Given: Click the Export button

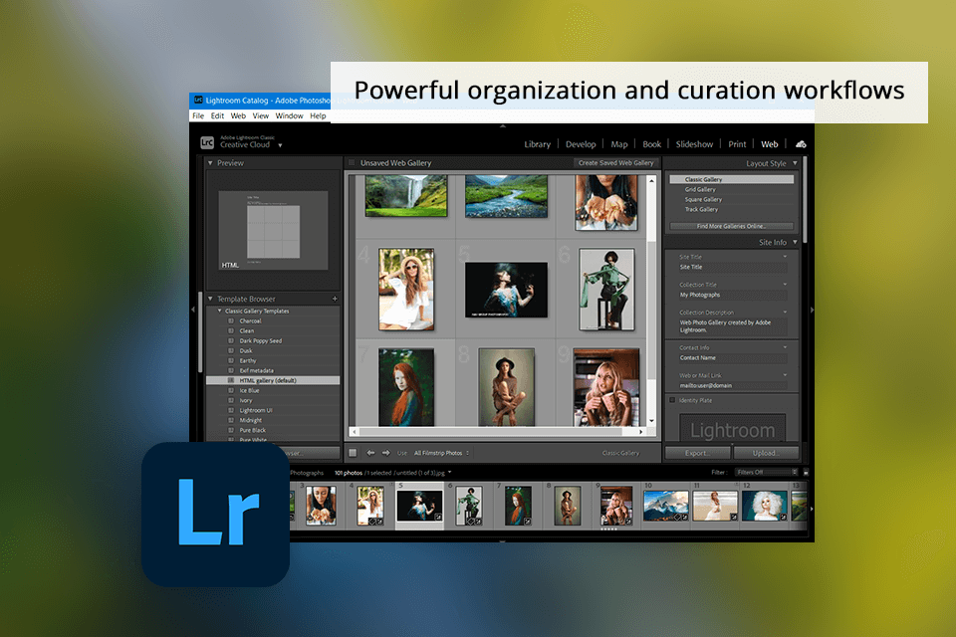Looking at the screenshot, I should coord(697,453).
